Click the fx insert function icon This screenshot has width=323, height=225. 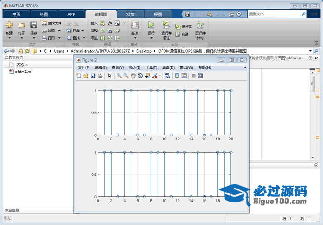110,23
